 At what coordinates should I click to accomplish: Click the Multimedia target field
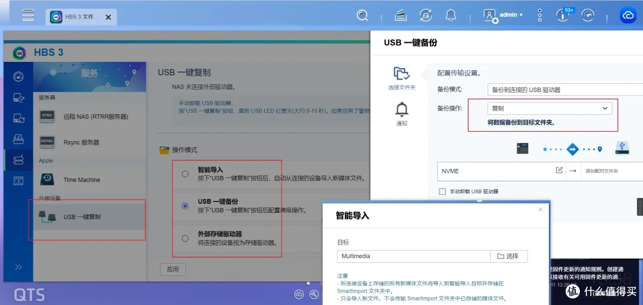[413, 256]
